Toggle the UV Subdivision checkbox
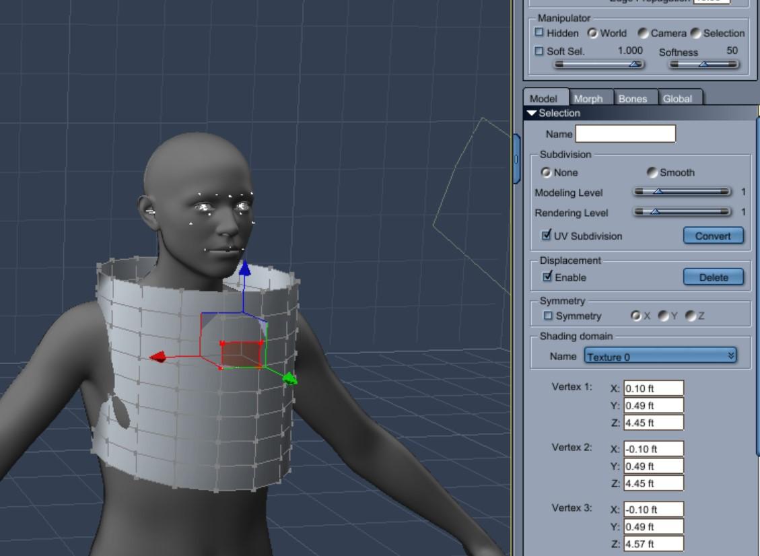 pos(546,235)
